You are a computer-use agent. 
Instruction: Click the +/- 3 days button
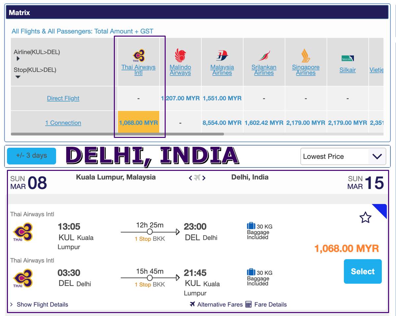pyautogui.click(x=31, y=156)
